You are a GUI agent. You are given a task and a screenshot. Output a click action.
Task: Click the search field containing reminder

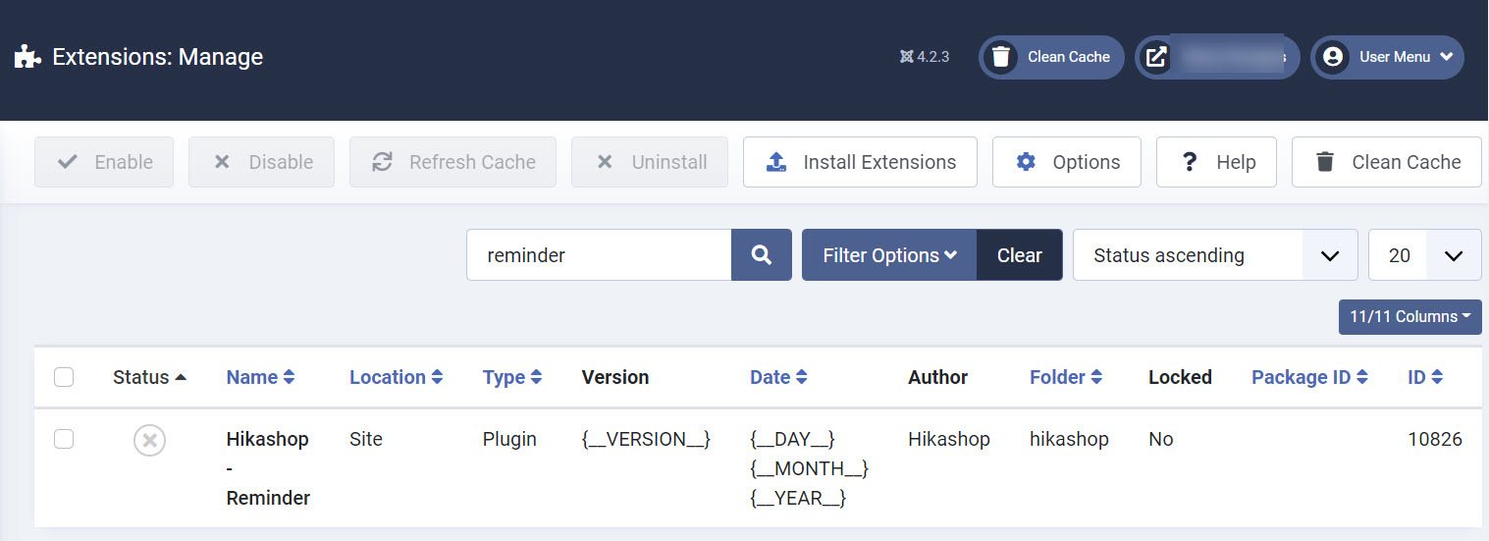tap(599, 255)
